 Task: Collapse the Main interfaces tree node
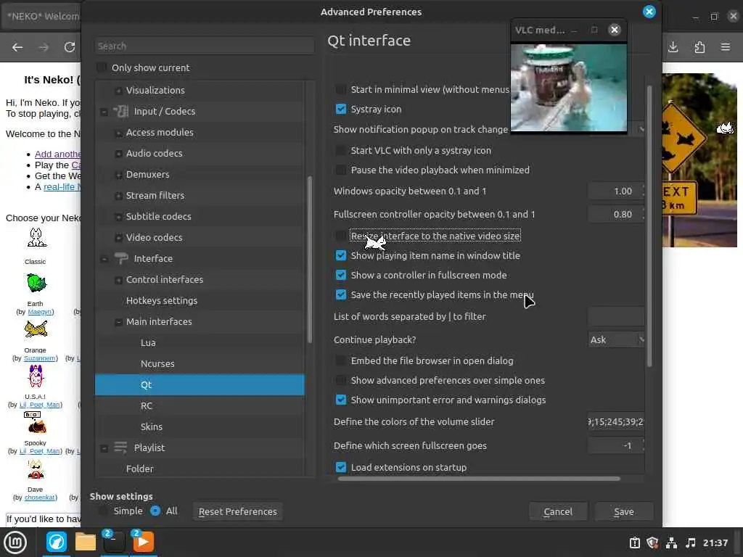point(118,322)
